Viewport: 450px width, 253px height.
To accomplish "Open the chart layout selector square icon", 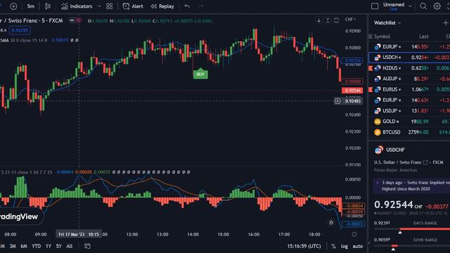I will [375, 6].
